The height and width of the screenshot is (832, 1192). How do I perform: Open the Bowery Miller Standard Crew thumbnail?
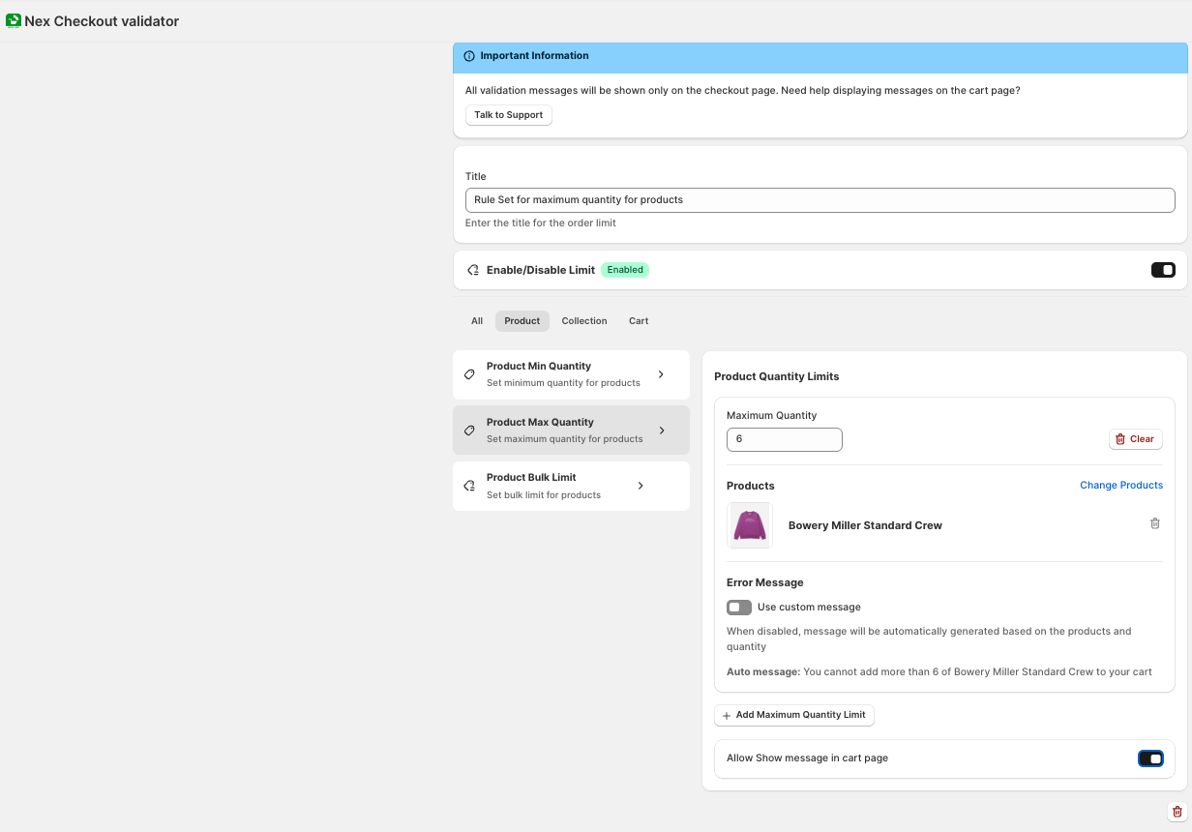click(750, 525)
